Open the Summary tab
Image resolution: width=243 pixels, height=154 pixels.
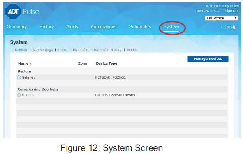coord(17,27)
